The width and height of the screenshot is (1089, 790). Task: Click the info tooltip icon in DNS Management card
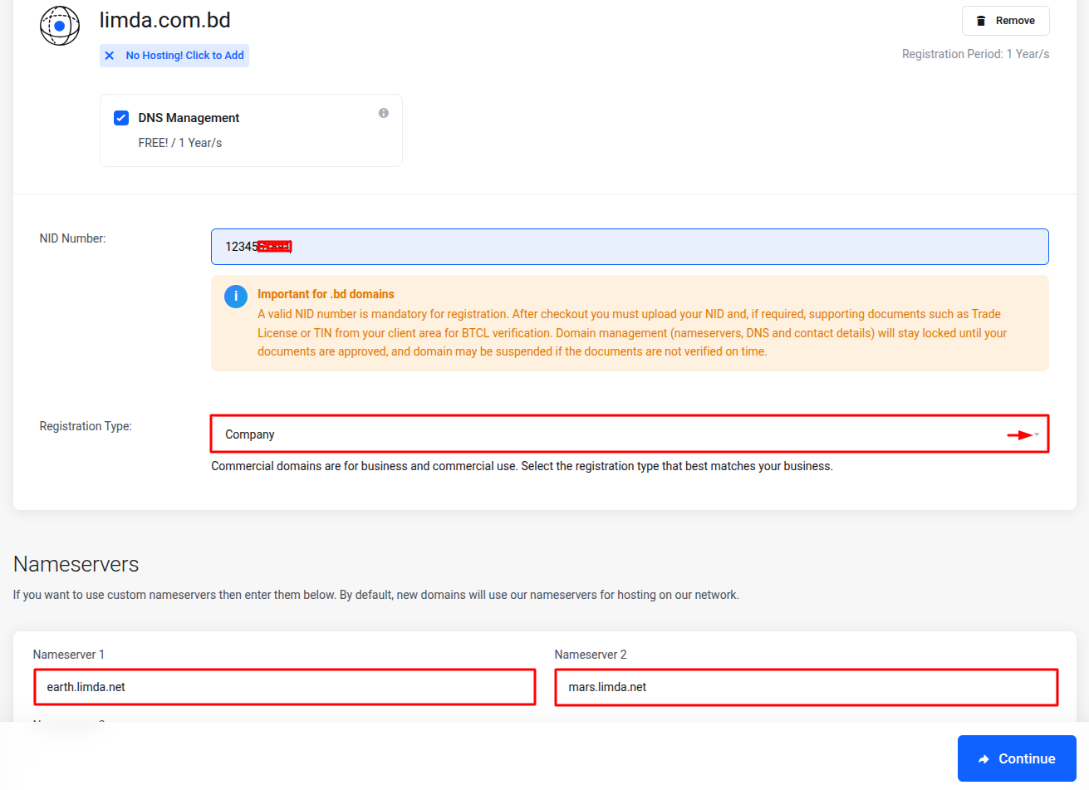tap(384, 113)
